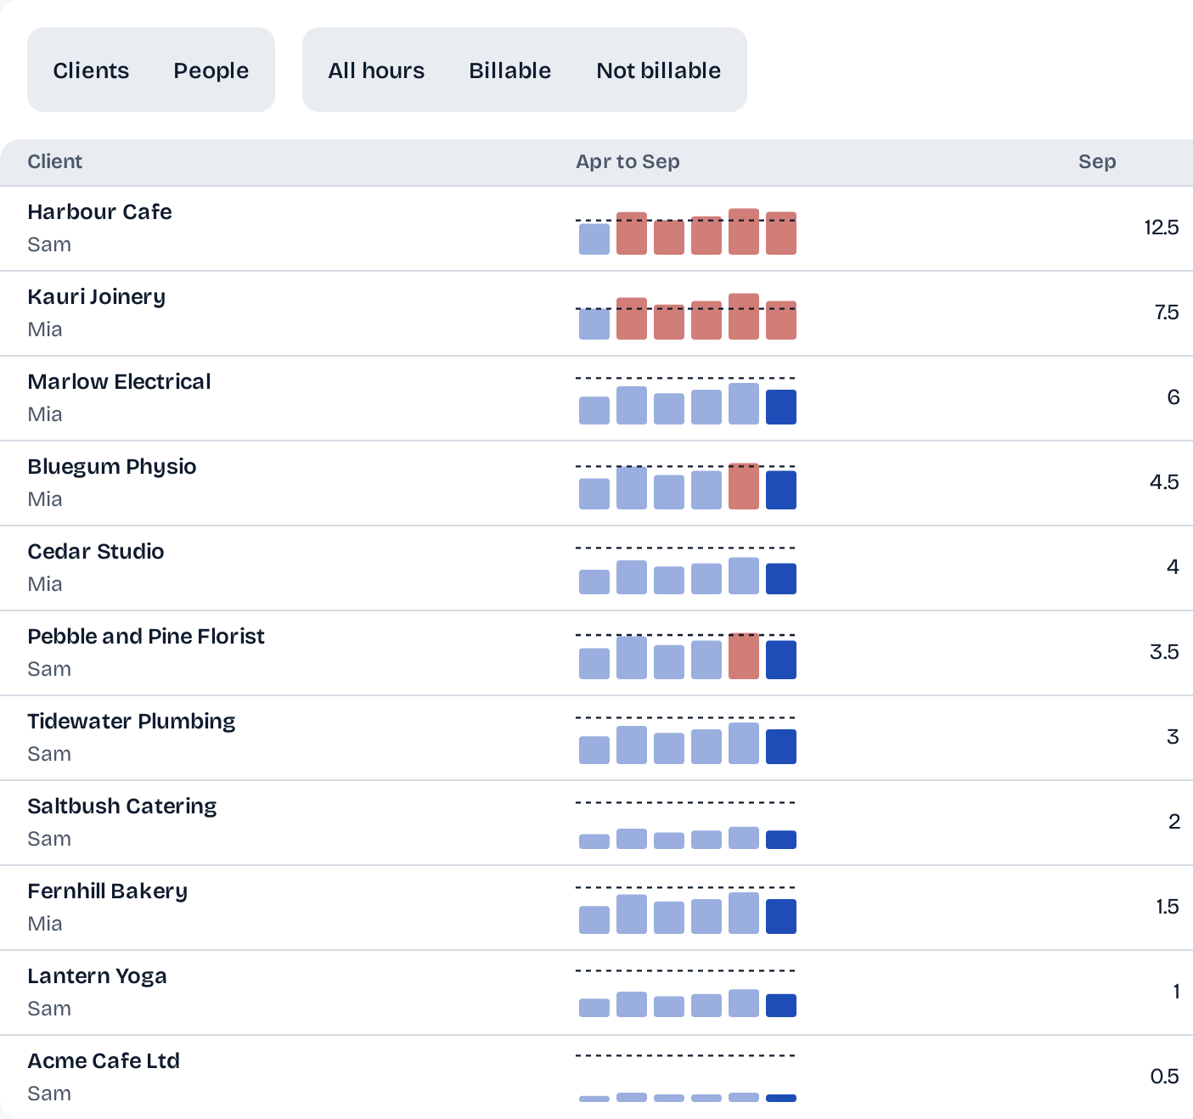Click Mia under Kauri Joinery
Viewport: 1193px width, 1119px height.
[45, 329]
